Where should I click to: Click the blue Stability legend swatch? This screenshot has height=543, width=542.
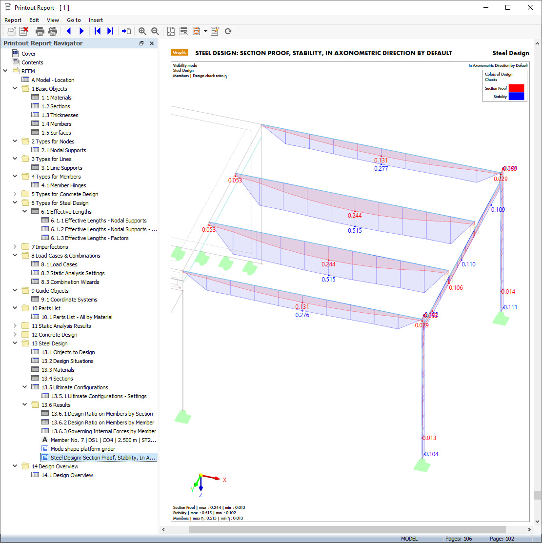pos(516,96)
